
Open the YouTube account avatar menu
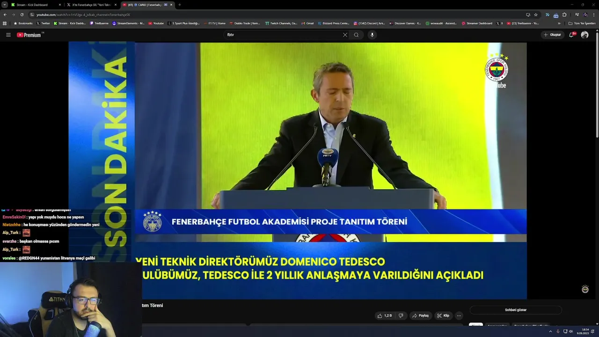click(x=584, y=35)
